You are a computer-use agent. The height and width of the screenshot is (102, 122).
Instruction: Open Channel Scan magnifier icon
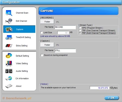tap(9, 13)
